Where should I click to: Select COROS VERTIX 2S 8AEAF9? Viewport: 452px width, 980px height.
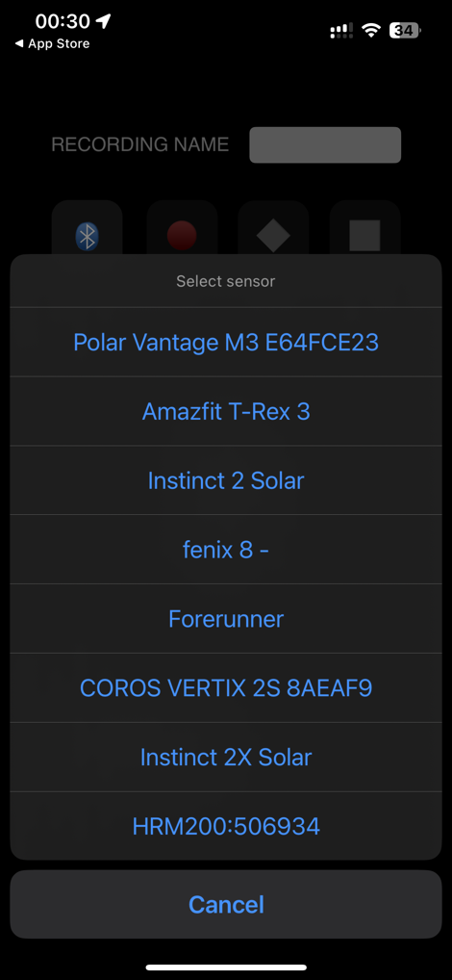(x=226, y=688)
